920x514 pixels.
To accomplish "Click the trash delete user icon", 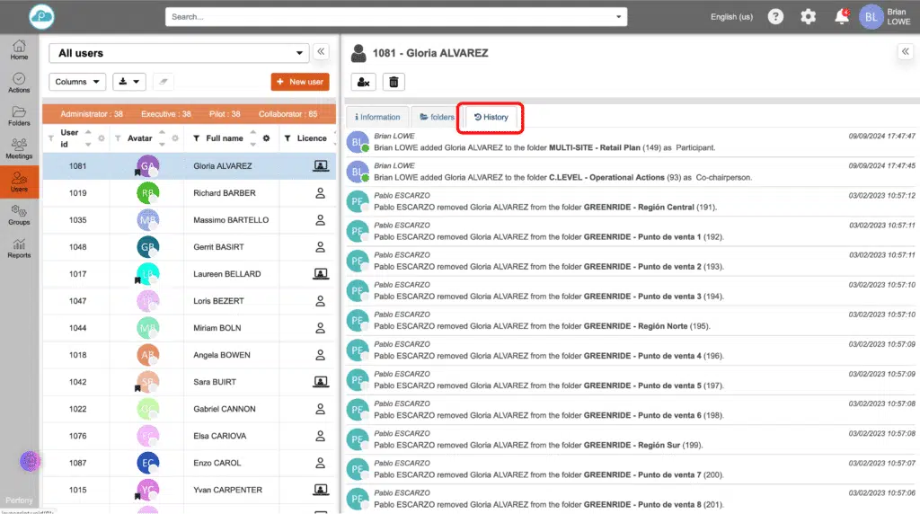I will (x=393, y=82).
